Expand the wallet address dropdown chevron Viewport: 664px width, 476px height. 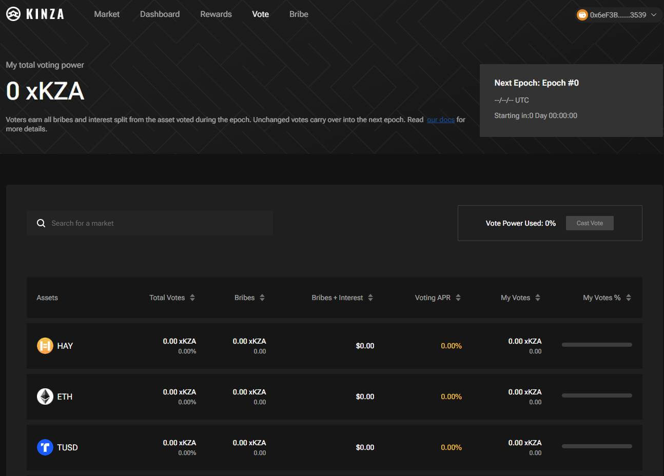654,15
